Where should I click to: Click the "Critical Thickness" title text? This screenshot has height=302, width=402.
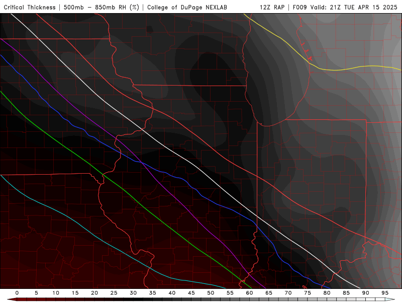[30, 7]
